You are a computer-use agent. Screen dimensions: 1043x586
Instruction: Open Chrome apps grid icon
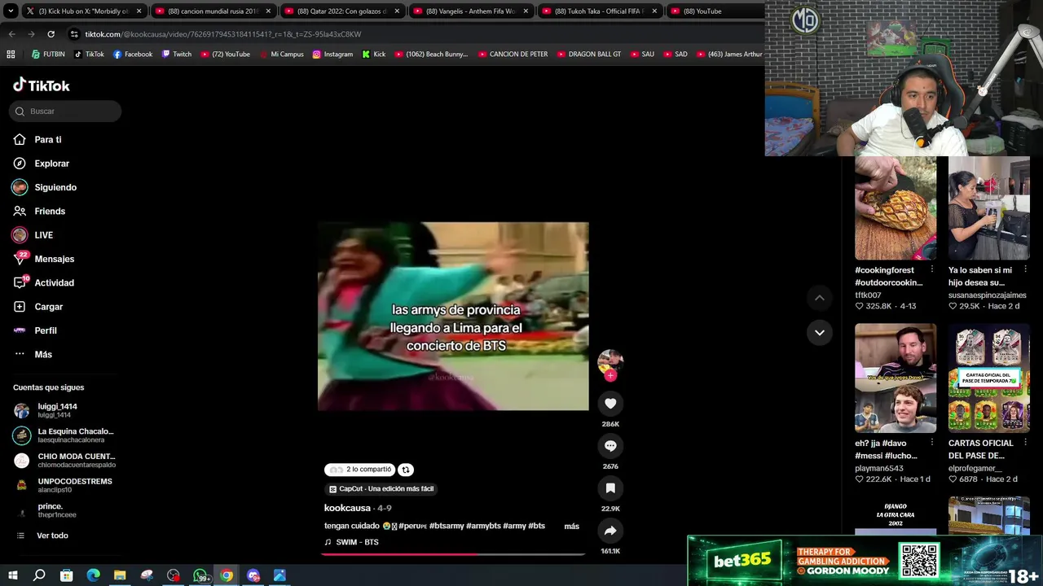click(x=11, y=55)
